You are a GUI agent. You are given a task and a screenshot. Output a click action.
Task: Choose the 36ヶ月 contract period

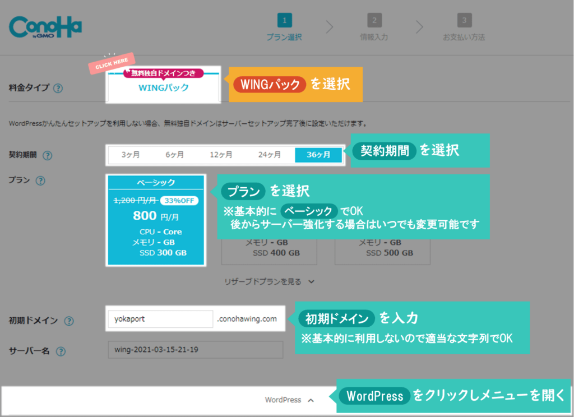point(318,155)
